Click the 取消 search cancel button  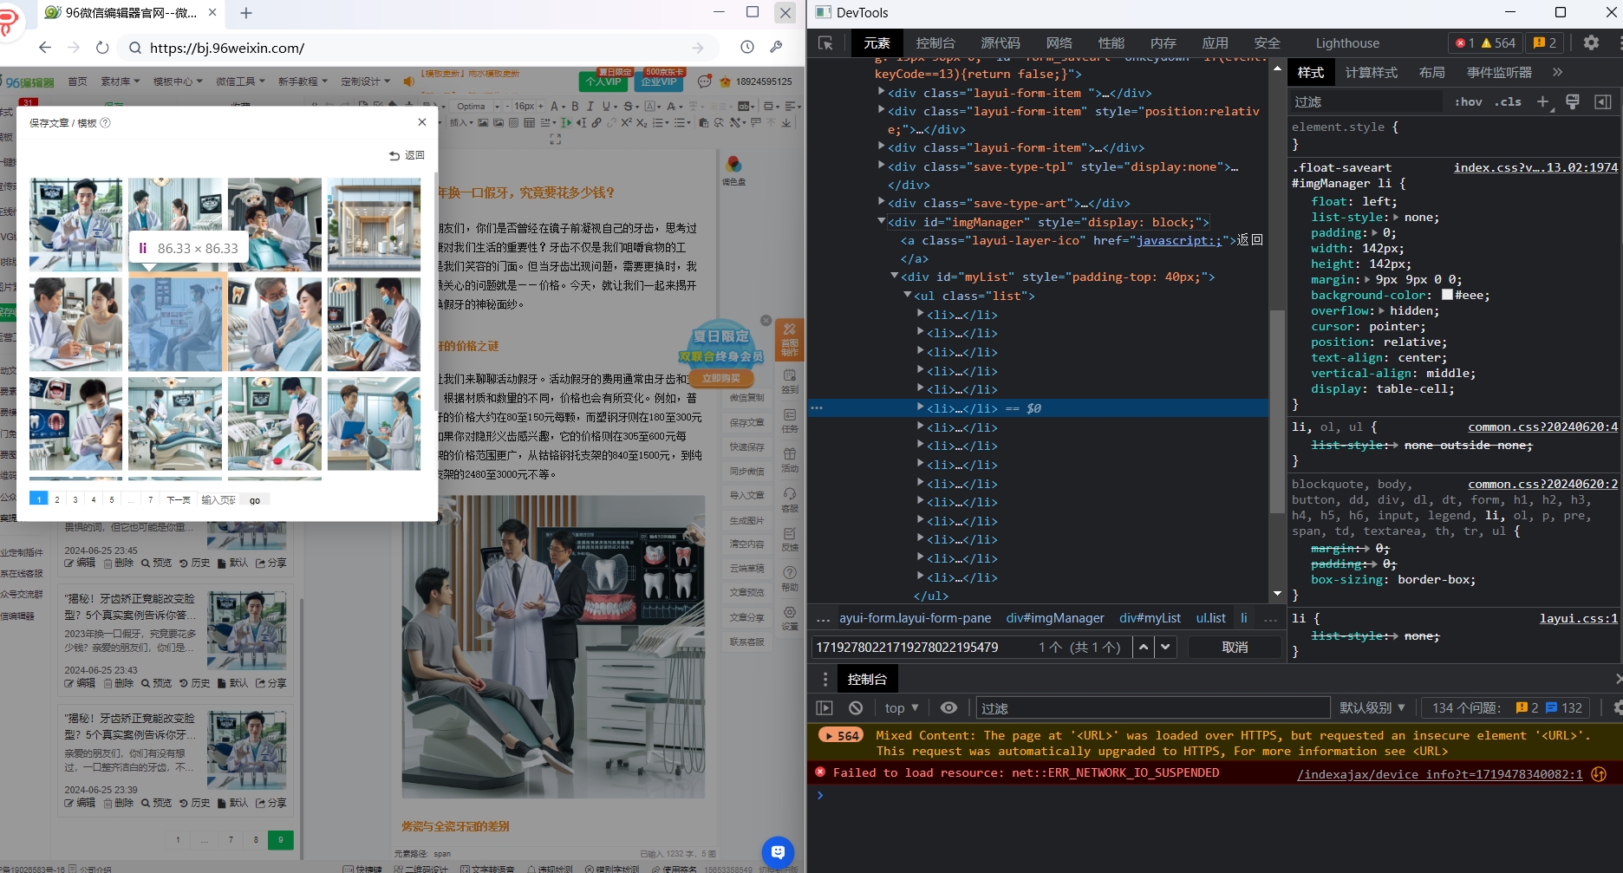click(1235, 647)
